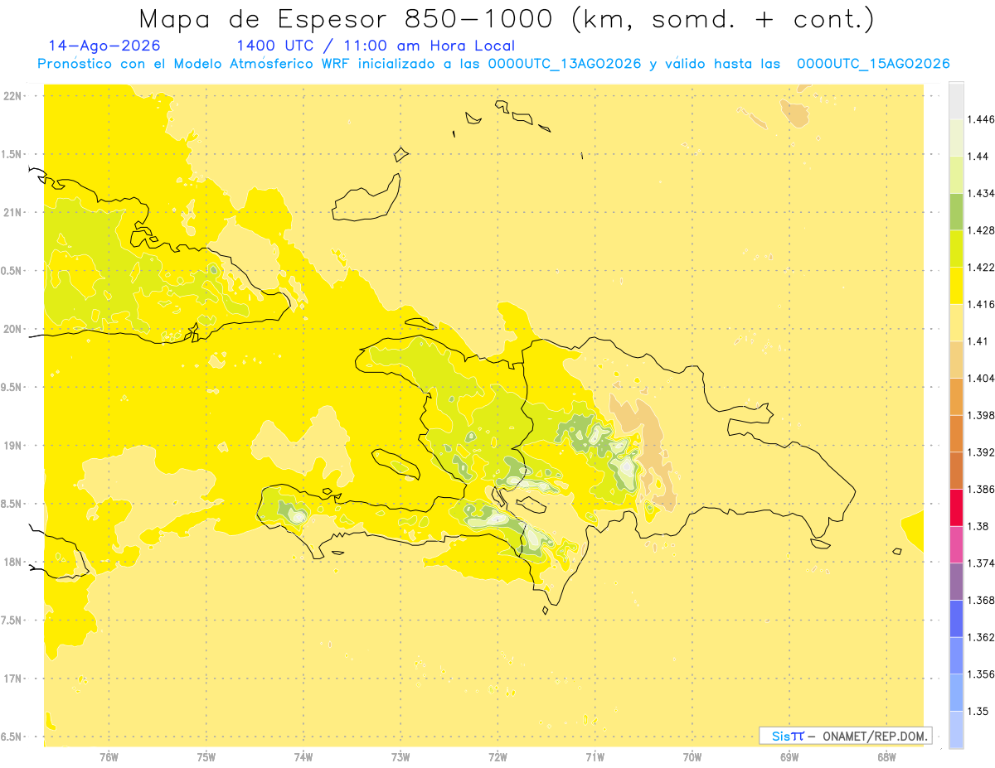Click the legend value 1.422
This screenshot has height=768, width=995.
[x=980, y=268]
